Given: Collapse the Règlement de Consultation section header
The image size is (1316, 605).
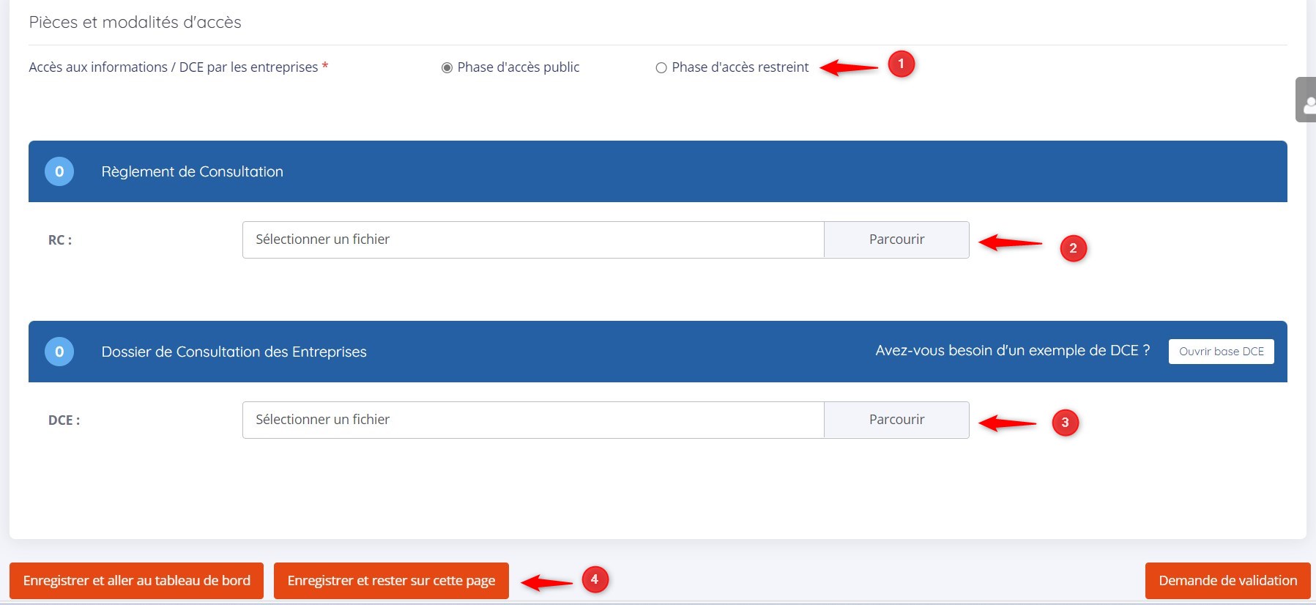Looking at the screenshot, I should pyautogui.click(x=192, y=171).
